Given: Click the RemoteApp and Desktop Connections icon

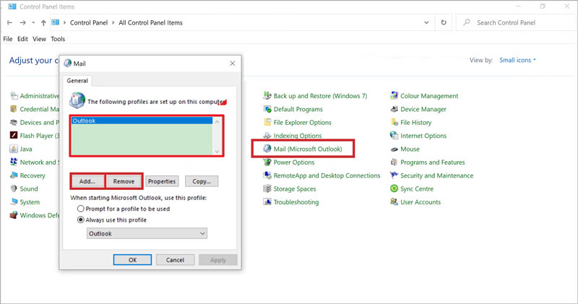Looking at the screenshot, I should (x=267, y=175).
